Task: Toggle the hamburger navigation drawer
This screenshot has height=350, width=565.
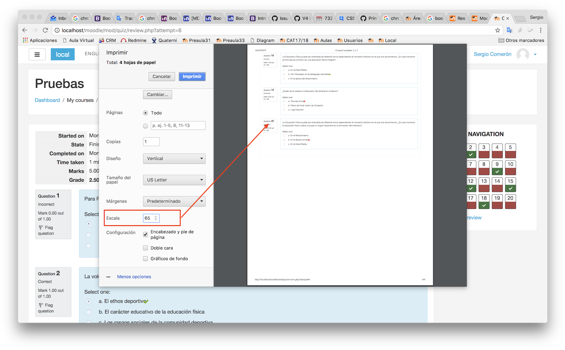Action: (x=37, y=54)
